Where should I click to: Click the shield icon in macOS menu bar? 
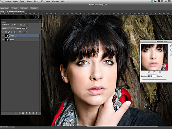pyautogui.click(x=159, y=1)
